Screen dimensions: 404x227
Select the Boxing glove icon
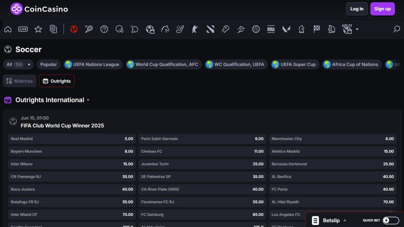click(x=225, y=29)
